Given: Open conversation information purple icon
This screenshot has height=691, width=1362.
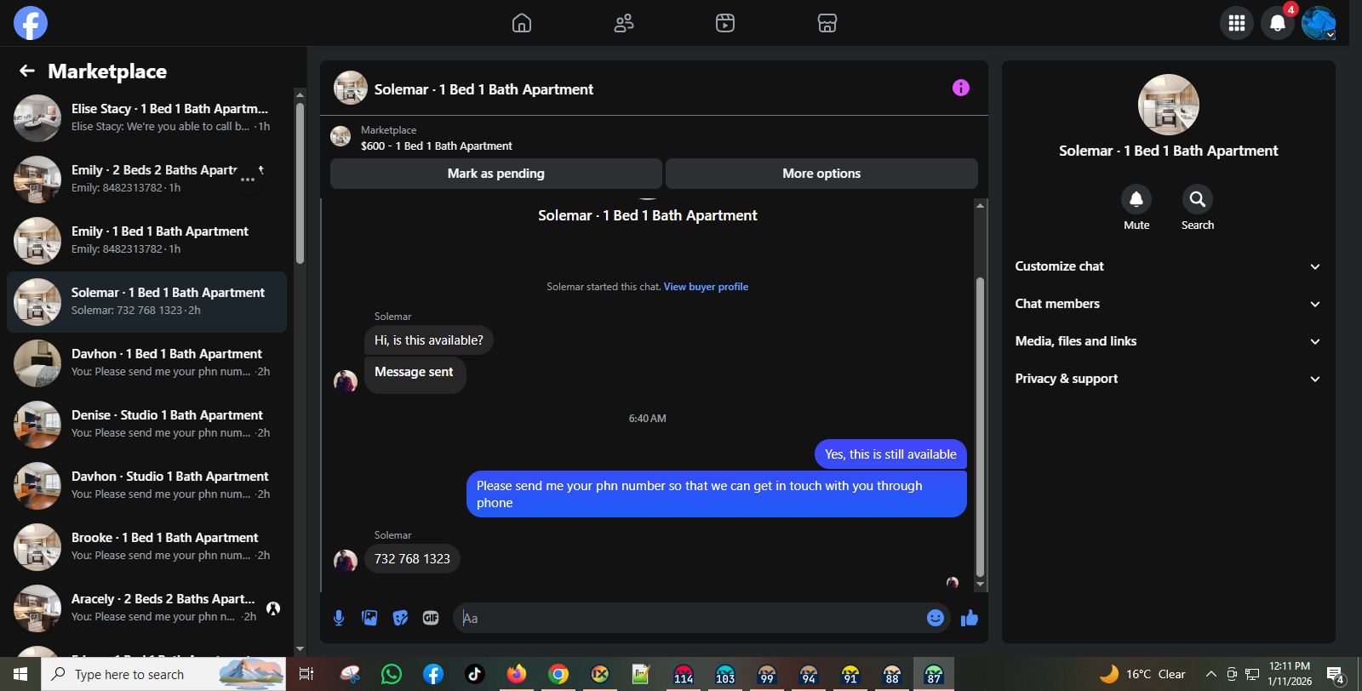Looking at the screenshot, I should click(x=961, y=88).
